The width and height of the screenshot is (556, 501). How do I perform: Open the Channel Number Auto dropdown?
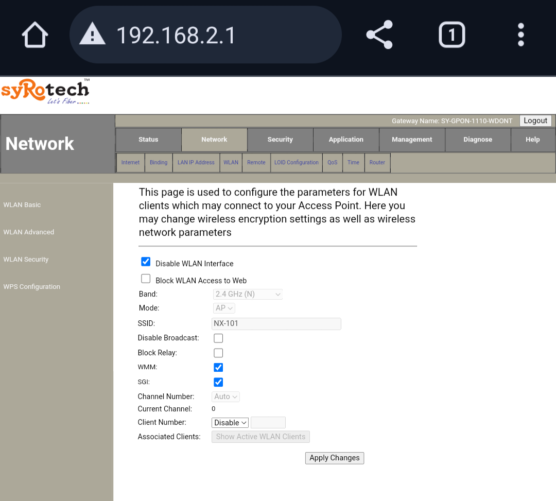click(225, 396)
